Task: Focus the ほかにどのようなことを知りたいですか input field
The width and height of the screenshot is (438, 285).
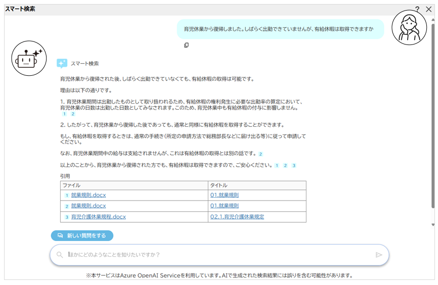Action: tap(217, 255)
